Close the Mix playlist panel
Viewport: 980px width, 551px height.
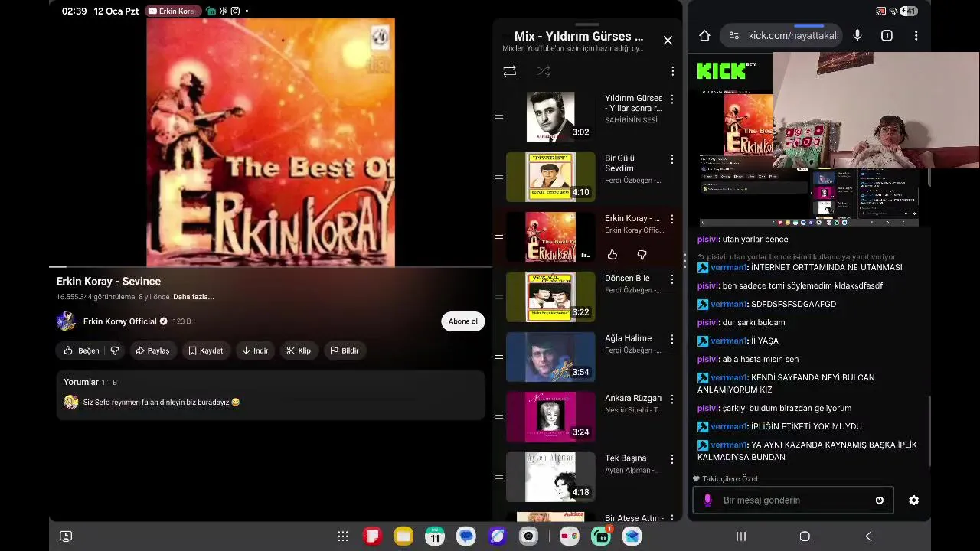pyautogui.click(x=668, y=41)
